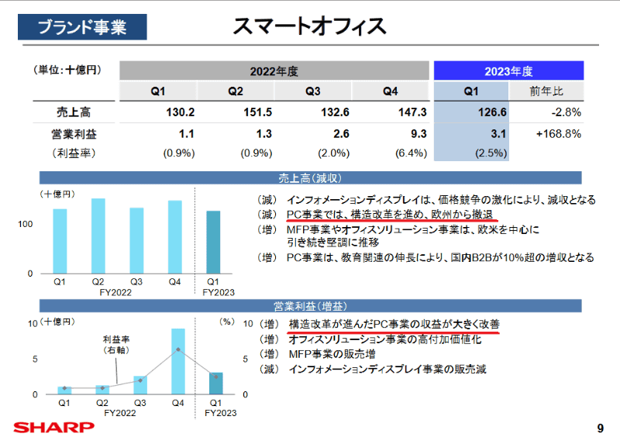Click the FY2023 label under profit chart

pos(220,413)
